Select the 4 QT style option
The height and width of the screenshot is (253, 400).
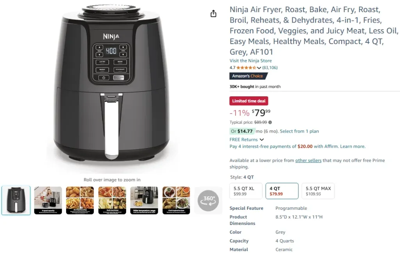tap(282, 191)
